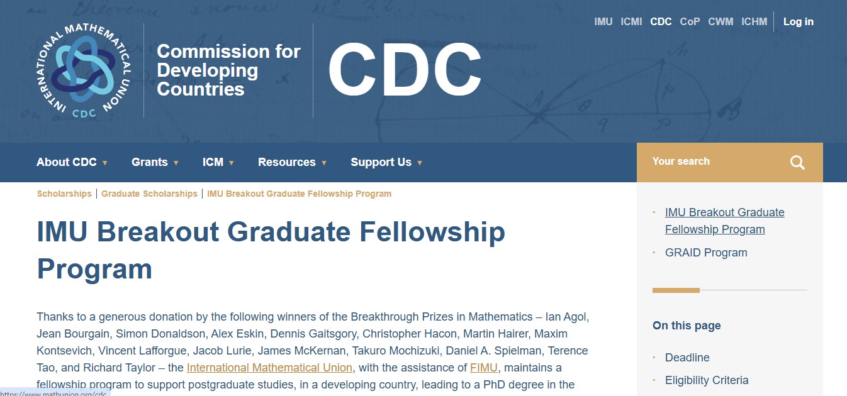The image size is (847, 396).
Task: Open the CoP site link
Action: [690, 21]
